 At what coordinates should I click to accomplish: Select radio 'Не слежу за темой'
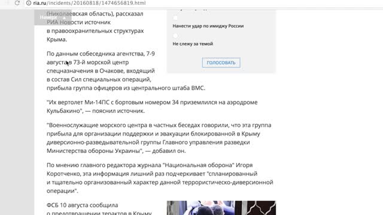175,36
